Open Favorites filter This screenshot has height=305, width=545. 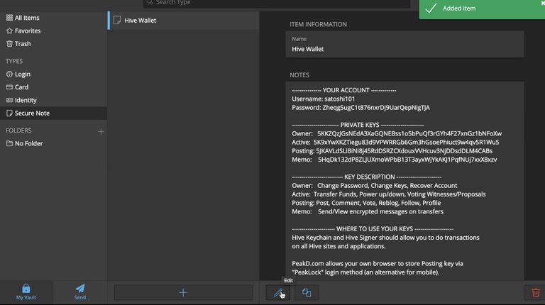click(28, 30)
